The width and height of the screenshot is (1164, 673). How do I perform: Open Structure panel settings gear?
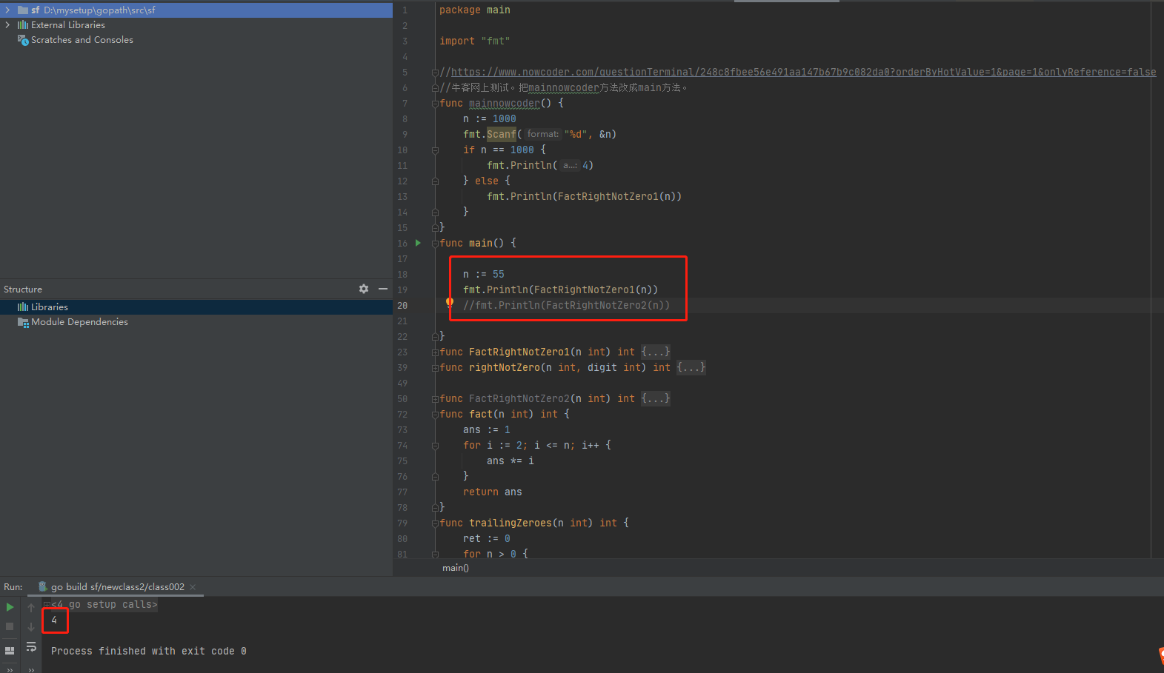pos(364,289)
